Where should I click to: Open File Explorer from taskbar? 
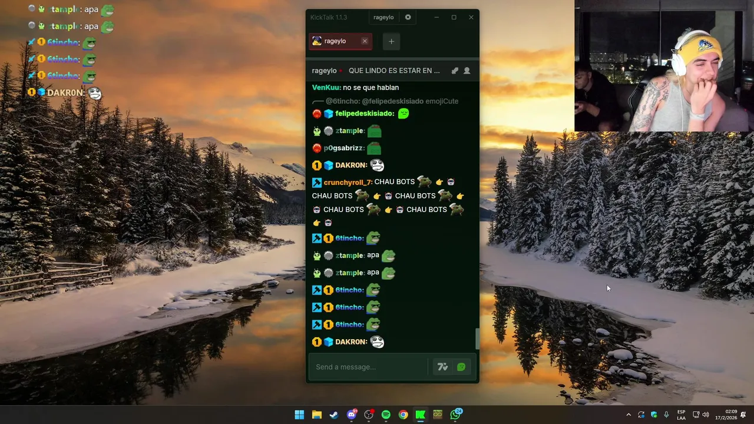click(x=316, y=415)
